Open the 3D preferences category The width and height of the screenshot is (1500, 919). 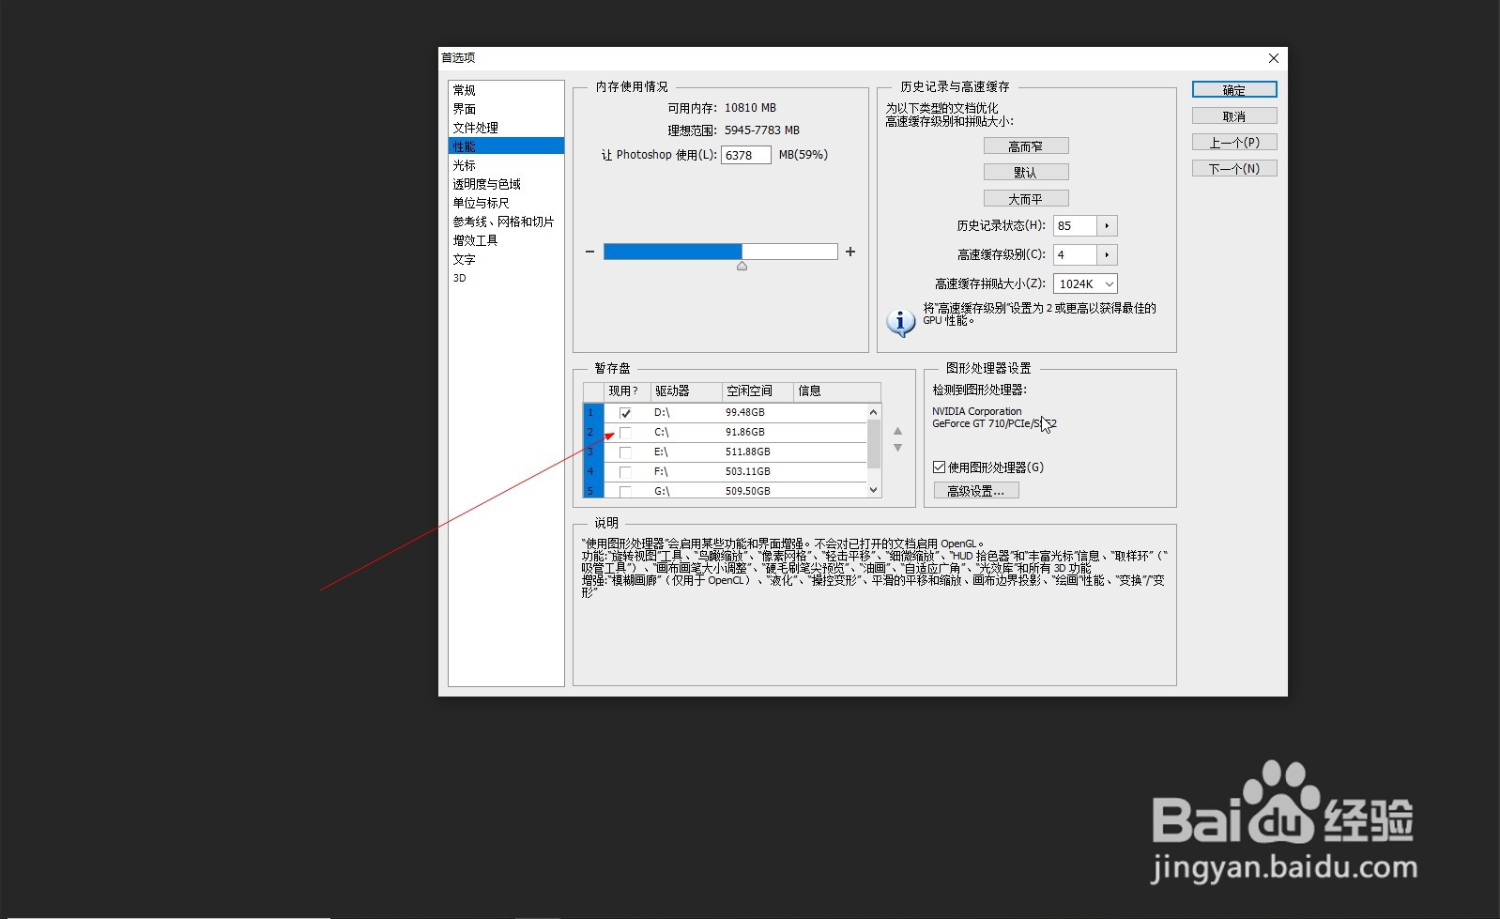(x=460, y=278)
